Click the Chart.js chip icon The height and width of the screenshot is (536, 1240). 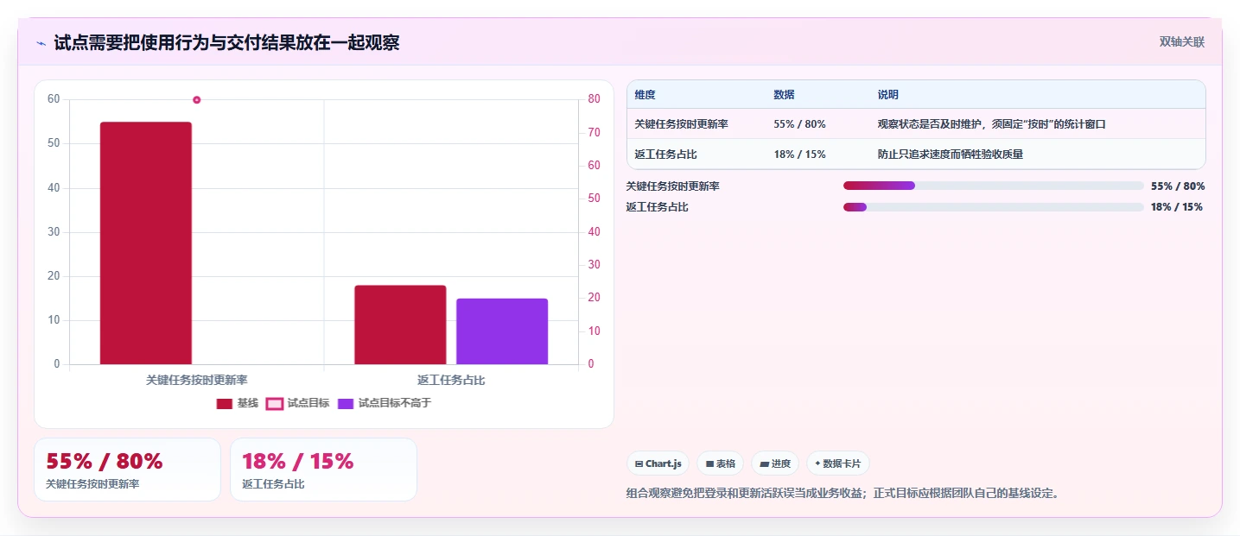[639, 463]
